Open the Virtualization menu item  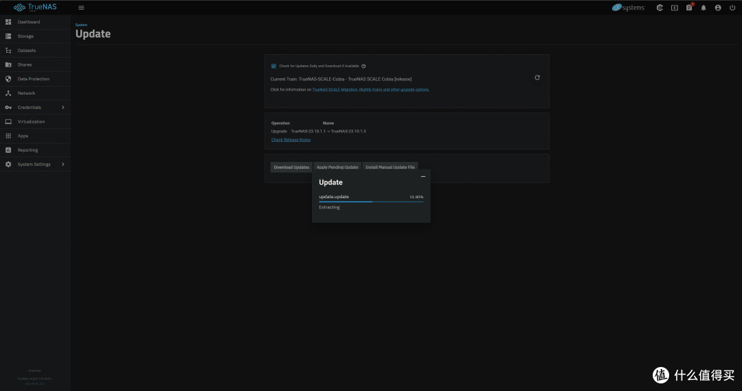(35, 121)
